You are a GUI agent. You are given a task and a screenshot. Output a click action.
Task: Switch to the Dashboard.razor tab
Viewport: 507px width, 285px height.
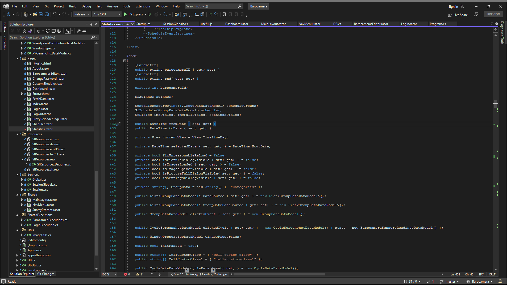236,24
